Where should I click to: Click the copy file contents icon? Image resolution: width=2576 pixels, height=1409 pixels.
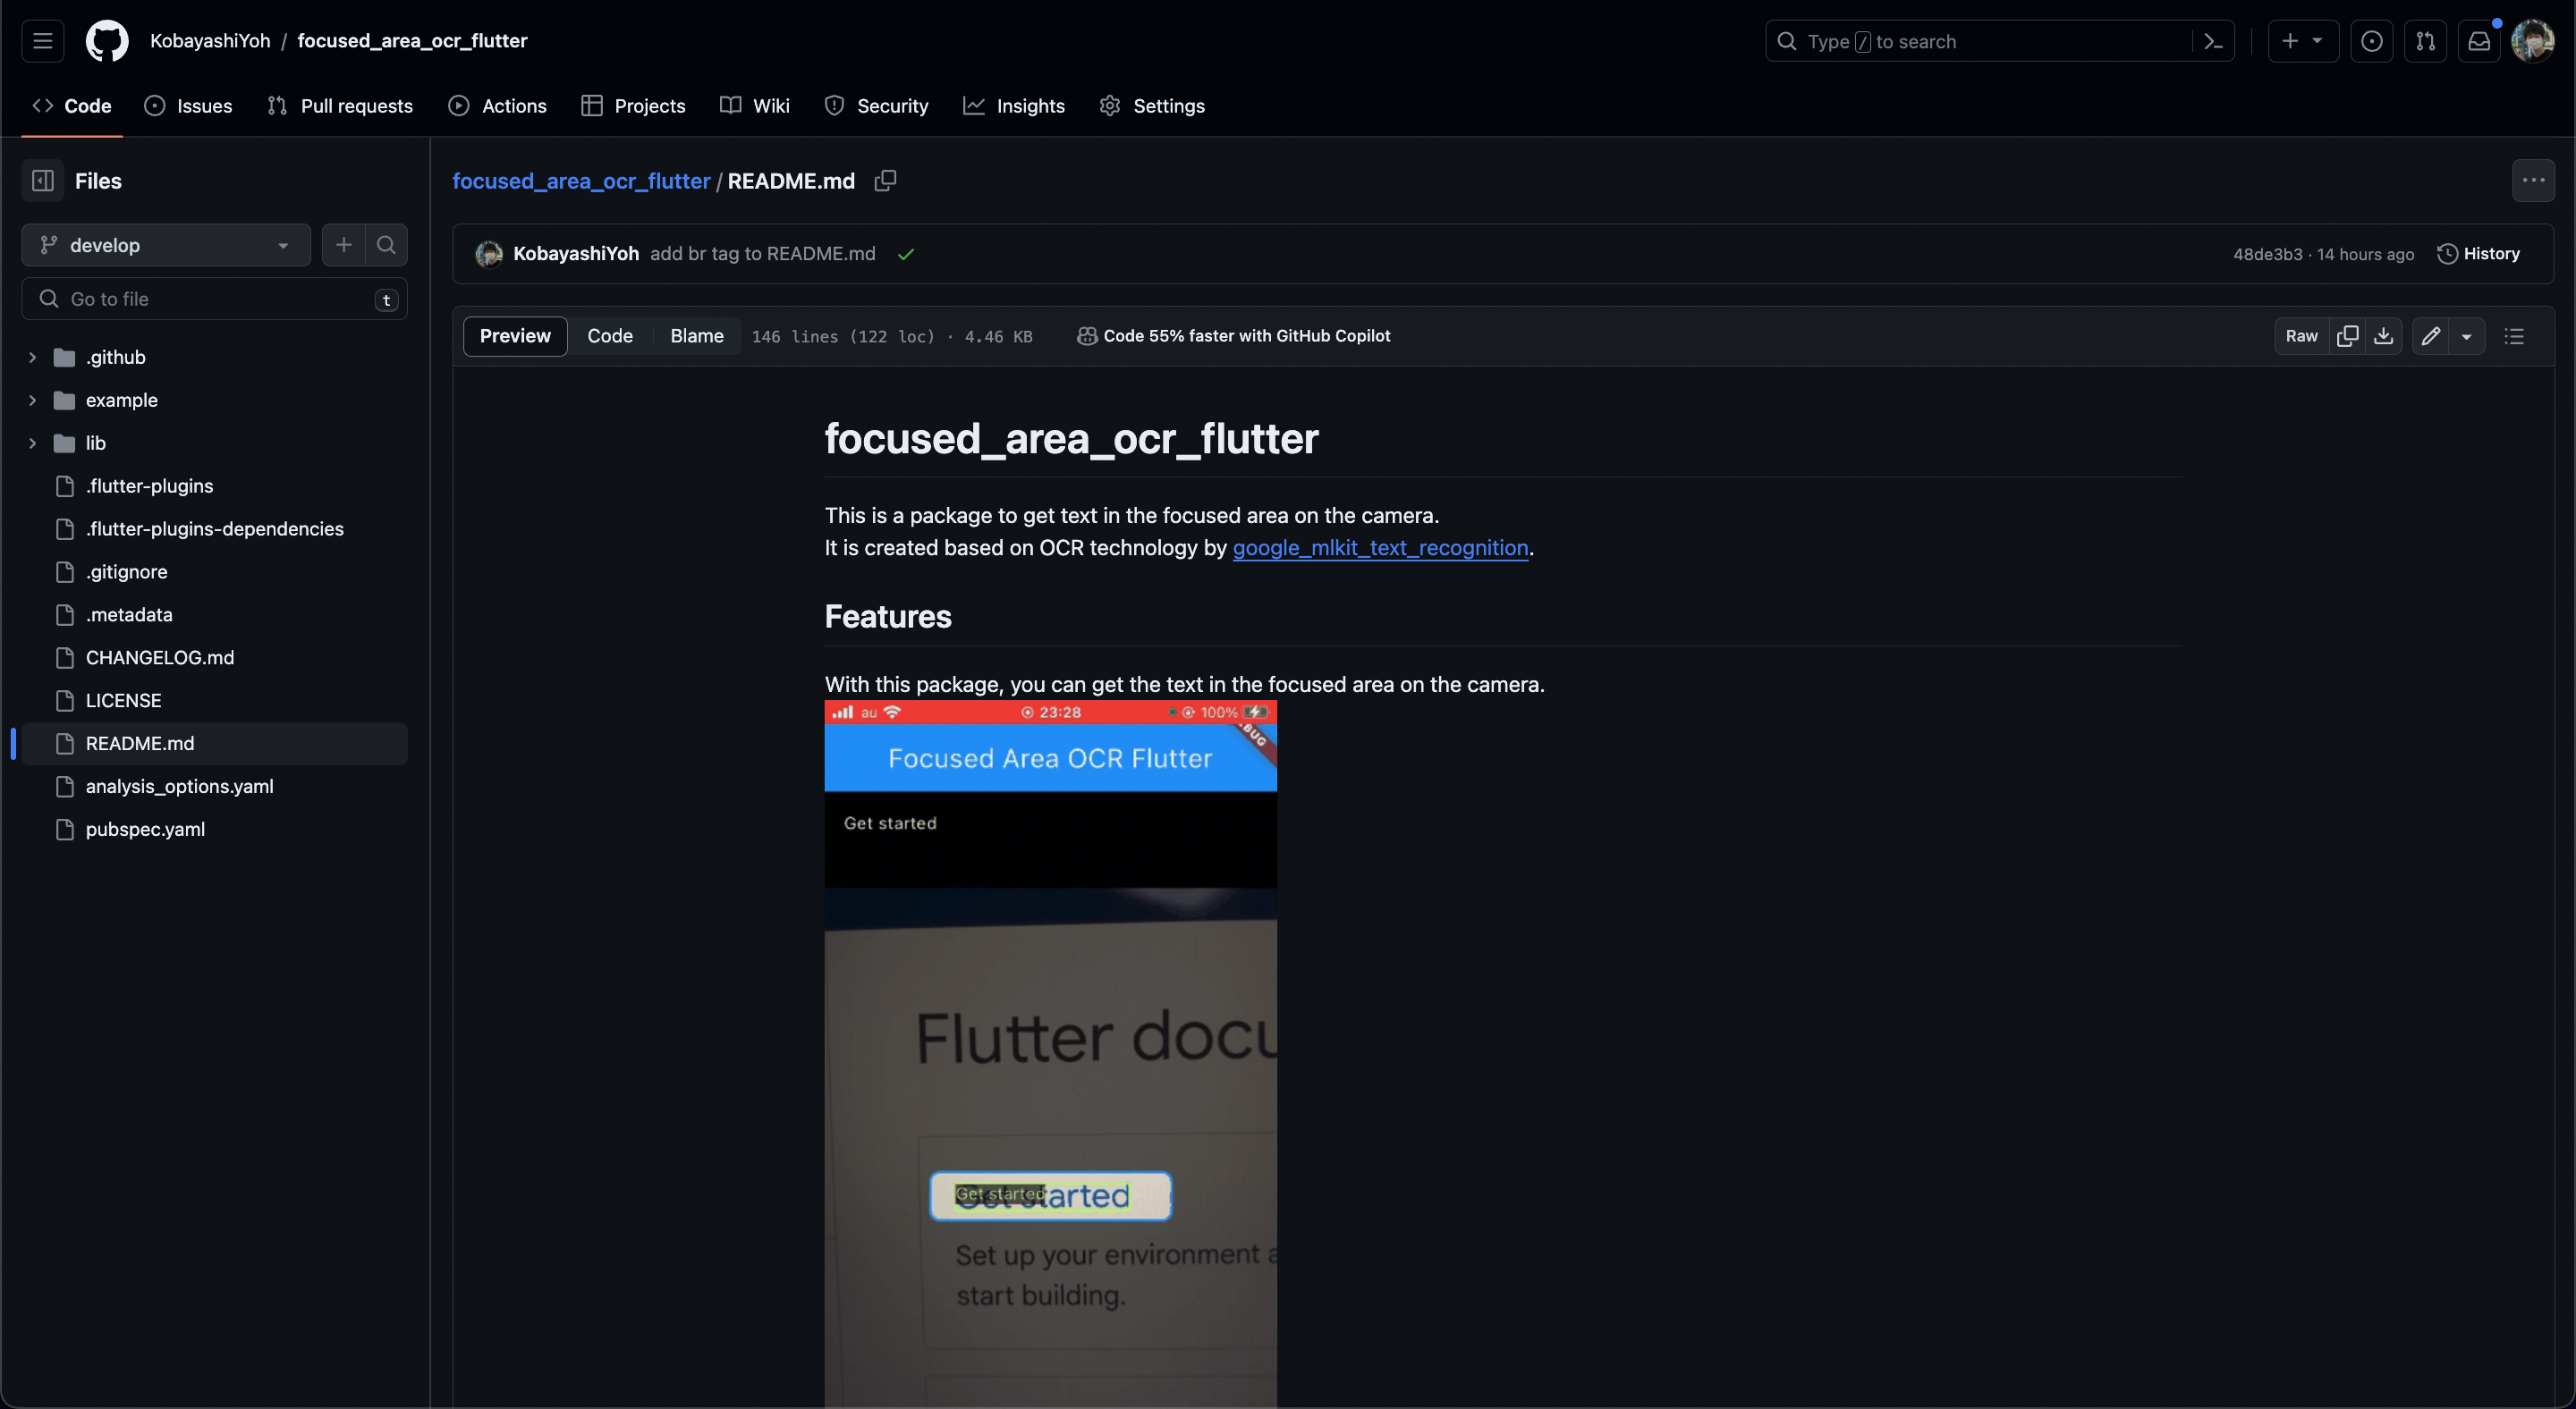2347,335
